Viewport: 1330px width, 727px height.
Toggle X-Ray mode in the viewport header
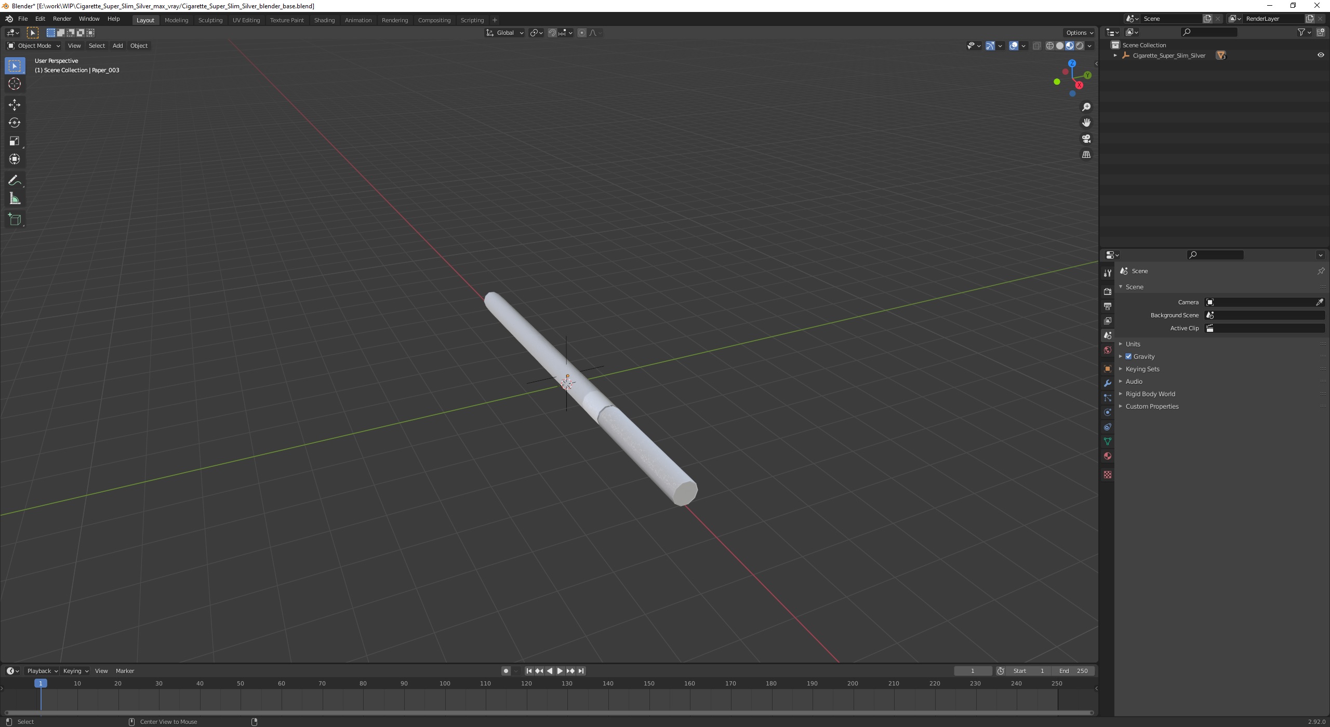click(1036, 46)
